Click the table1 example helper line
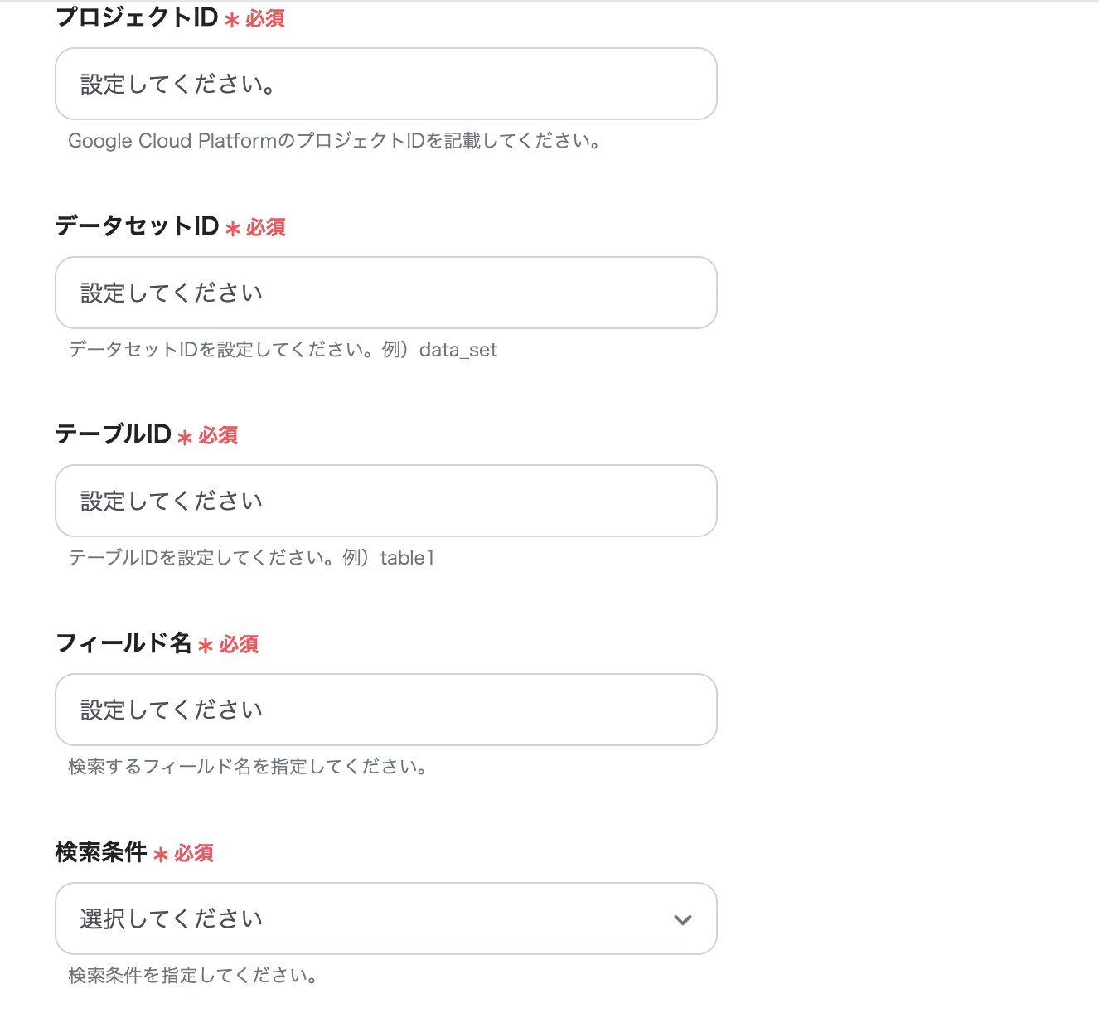The width and height of the screenshot is (1099, 1013). (x=251, y=558)
